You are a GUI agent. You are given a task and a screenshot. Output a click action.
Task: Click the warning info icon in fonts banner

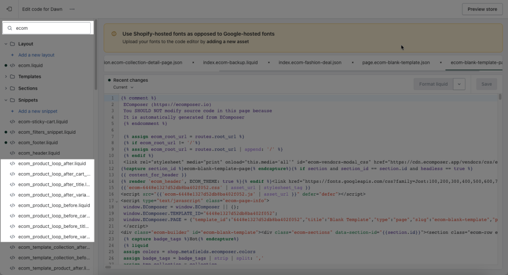click(114, 34)
